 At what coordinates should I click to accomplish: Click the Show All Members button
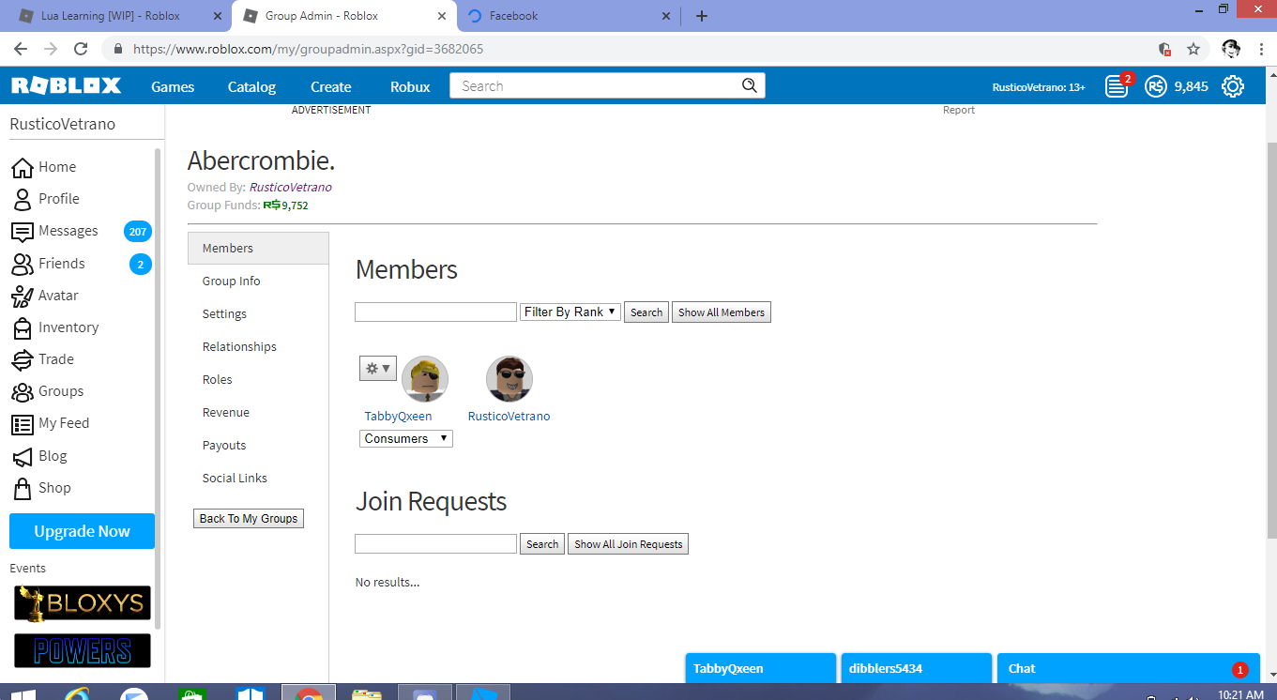tap(722, 312)
